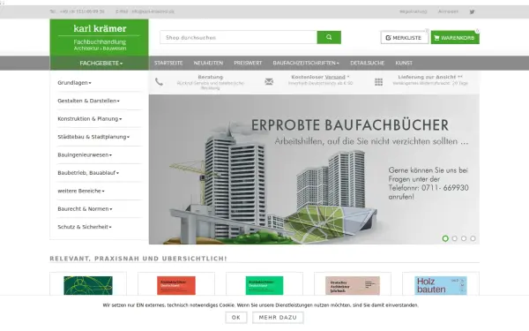The image size is (529, 331).
Task: Click the Kostenloser Versand heading
Action: (x=320, y=77)
